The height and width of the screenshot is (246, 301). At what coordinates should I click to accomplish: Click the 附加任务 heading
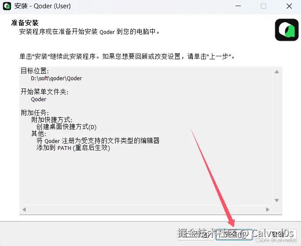pyautogui.click(x=35, y=113)
